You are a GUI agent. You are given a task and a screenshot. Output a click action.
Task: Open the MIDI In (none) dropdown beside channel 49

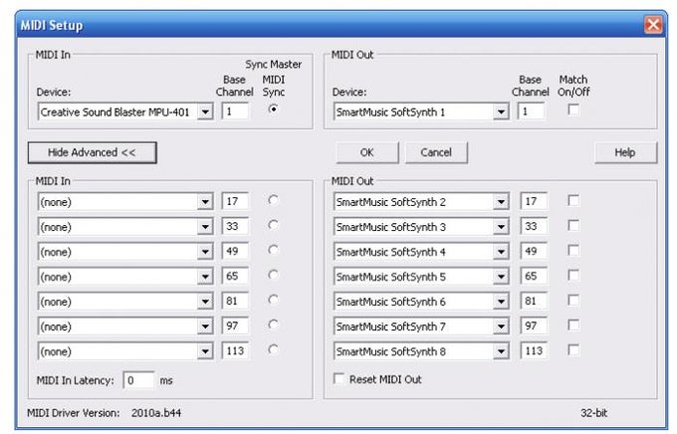click(125, 252)
